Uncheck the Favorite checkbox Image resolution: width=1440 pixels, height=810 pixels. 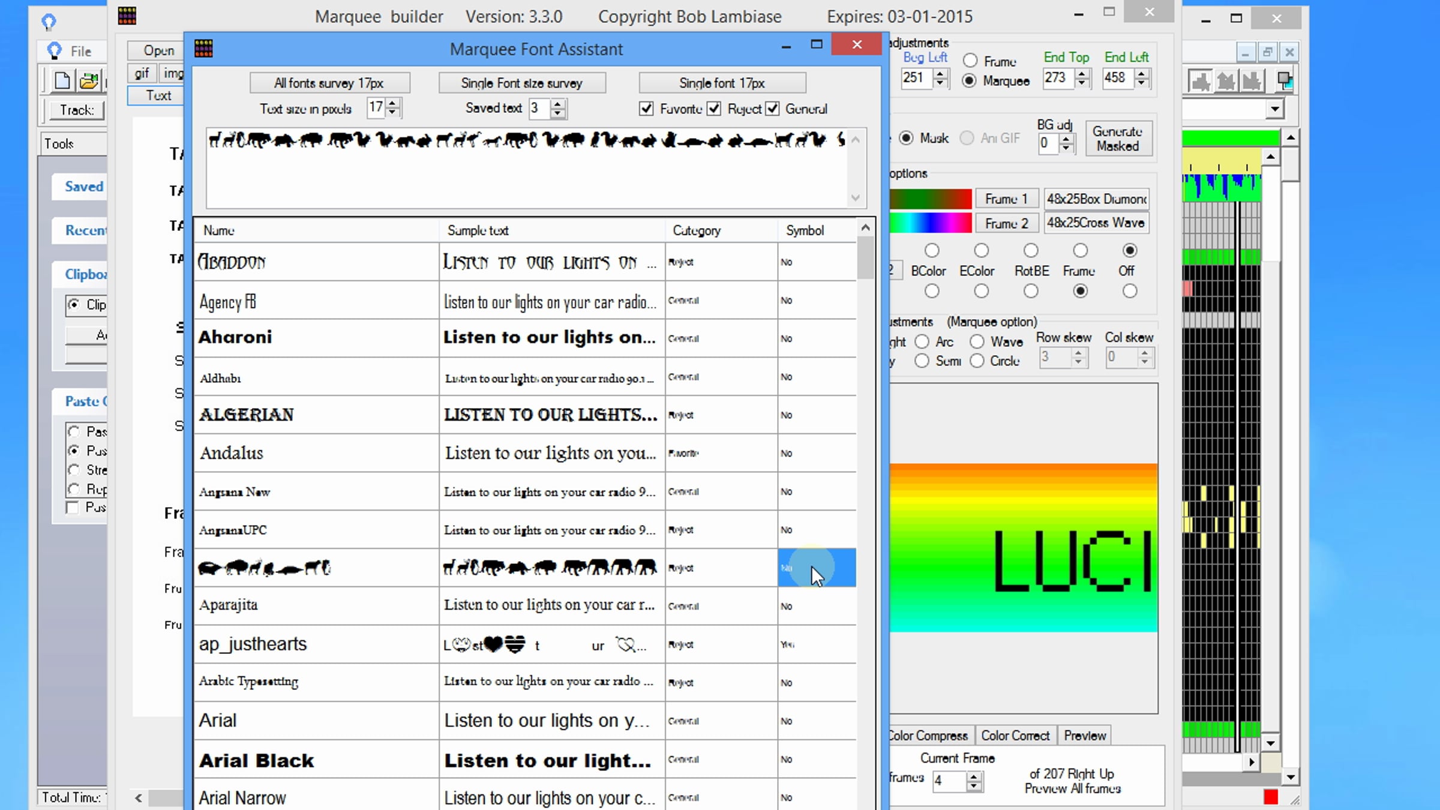[x=646, y=109]
